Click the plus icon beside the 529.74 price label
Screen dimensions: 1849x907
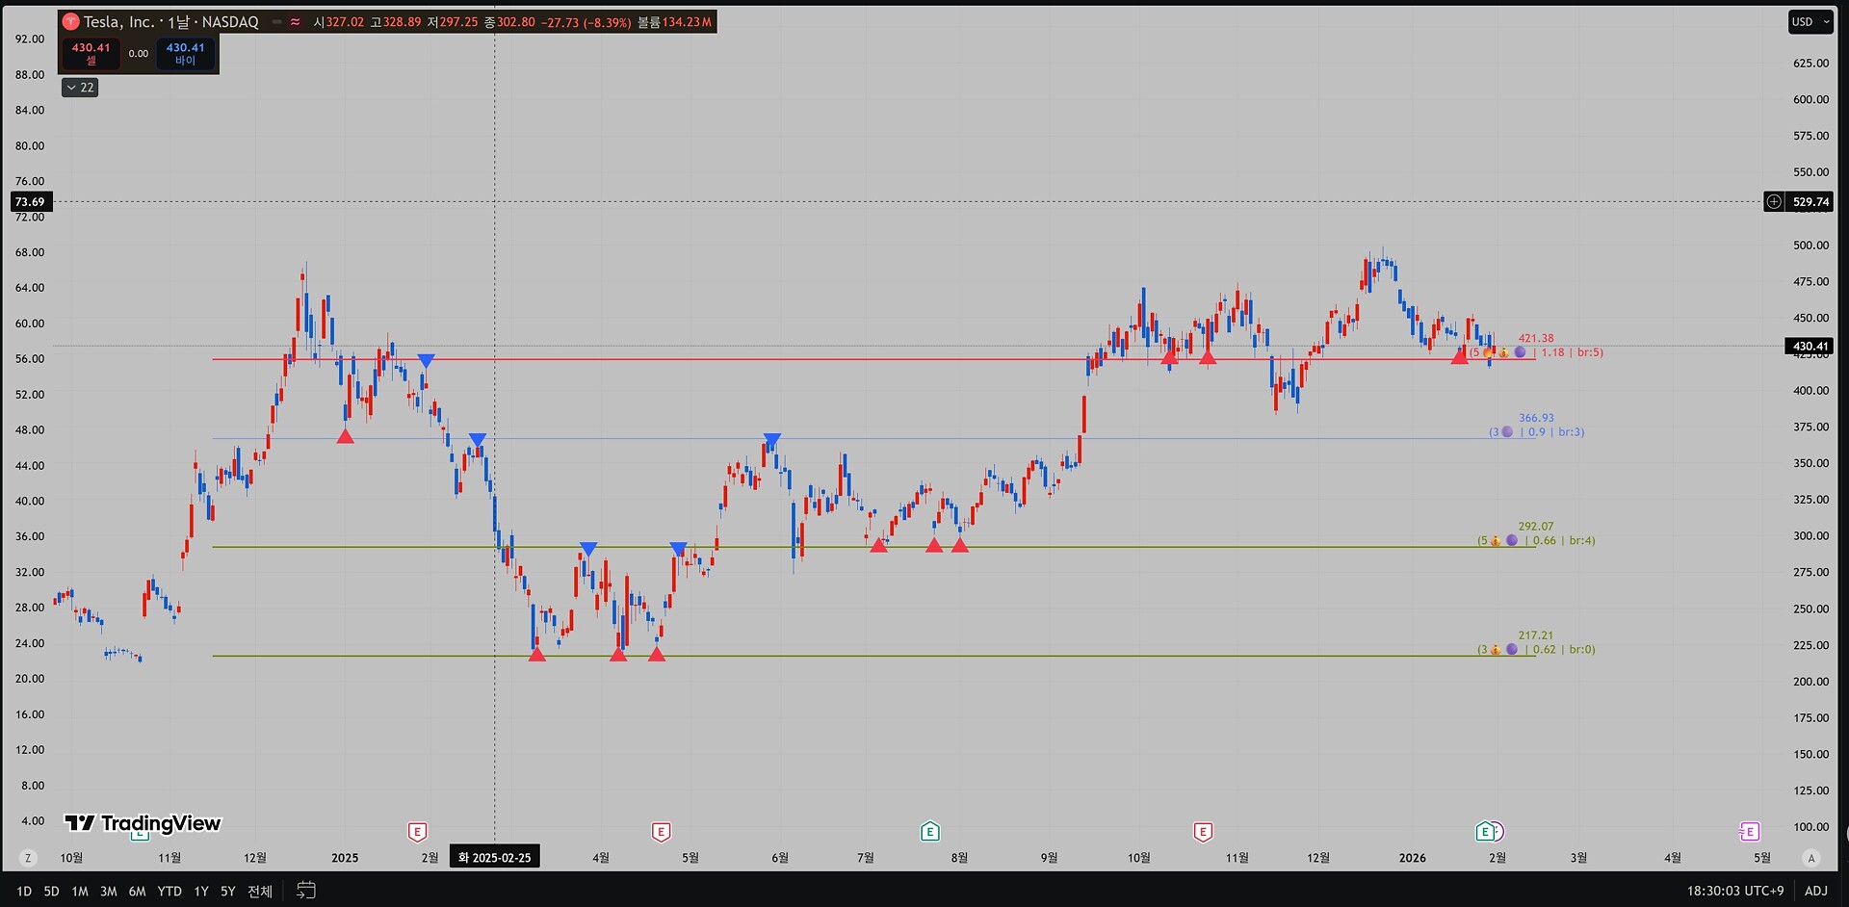point(1774,202)
